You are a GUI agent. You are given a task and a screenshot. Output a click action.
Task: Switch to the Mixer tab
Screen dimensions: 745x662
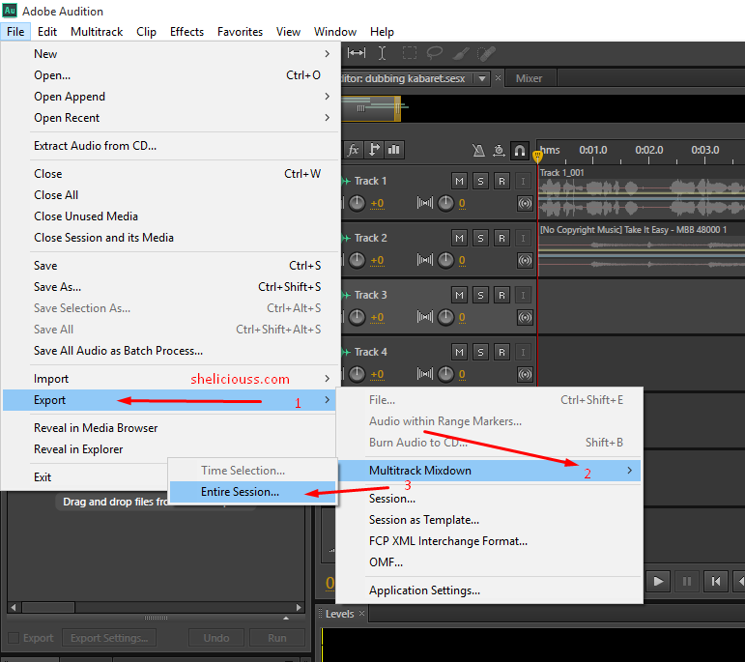coord(529,78)
